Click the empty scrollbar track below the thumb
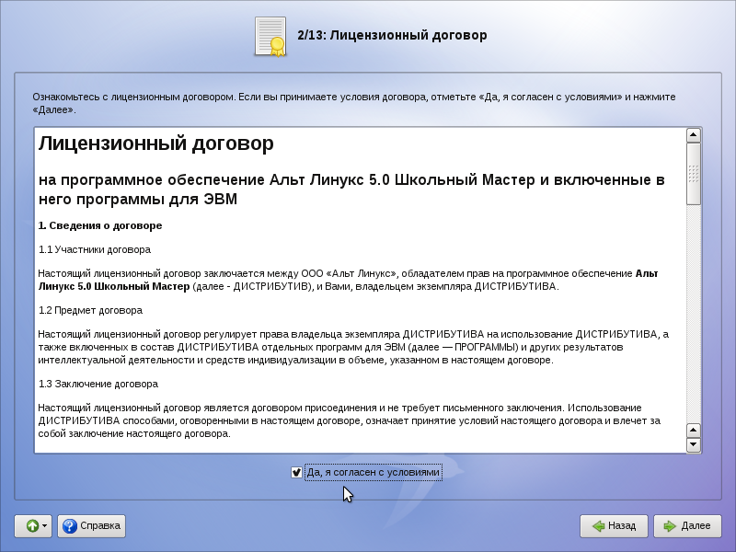Viewport: 736px width, 552px height. (x=694, y=313)
